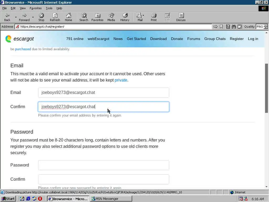This screenshot has height=202, width=269.
Task: Open the Discuss toolbar button
Action: pos(181,17)
